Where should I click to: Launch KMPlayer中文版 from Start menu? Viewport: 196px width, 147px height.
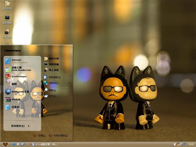point(17,92)
